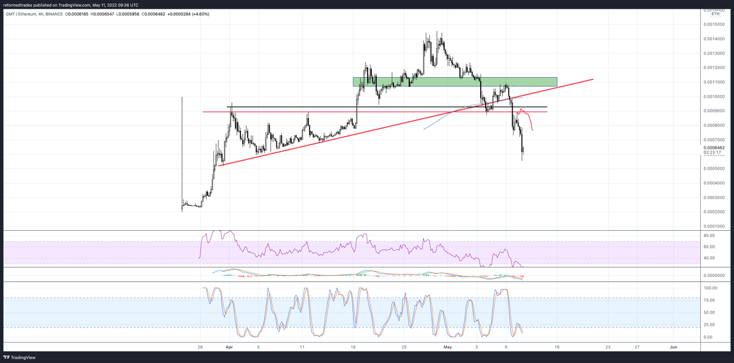This screenshot has width=734, height=363.
Task: Click the price axis label 0.0003000
Action: coord(714,197)
